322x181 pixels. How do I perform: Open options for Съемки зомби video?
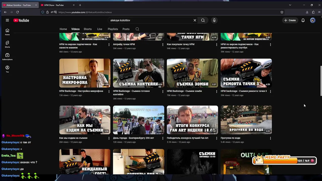pos(217,92)
